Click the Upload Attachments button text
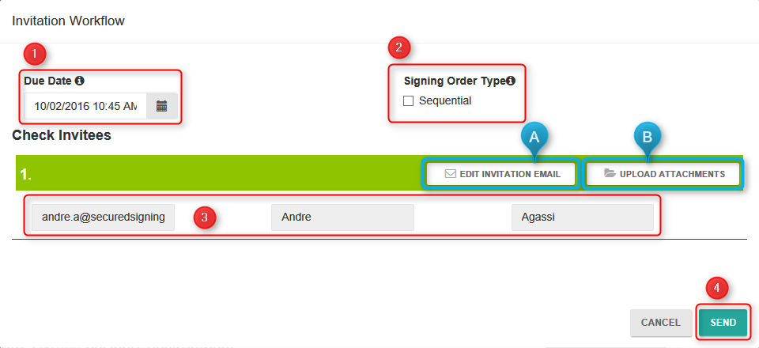The image size is (759, 348). click(x=672, y=174)
